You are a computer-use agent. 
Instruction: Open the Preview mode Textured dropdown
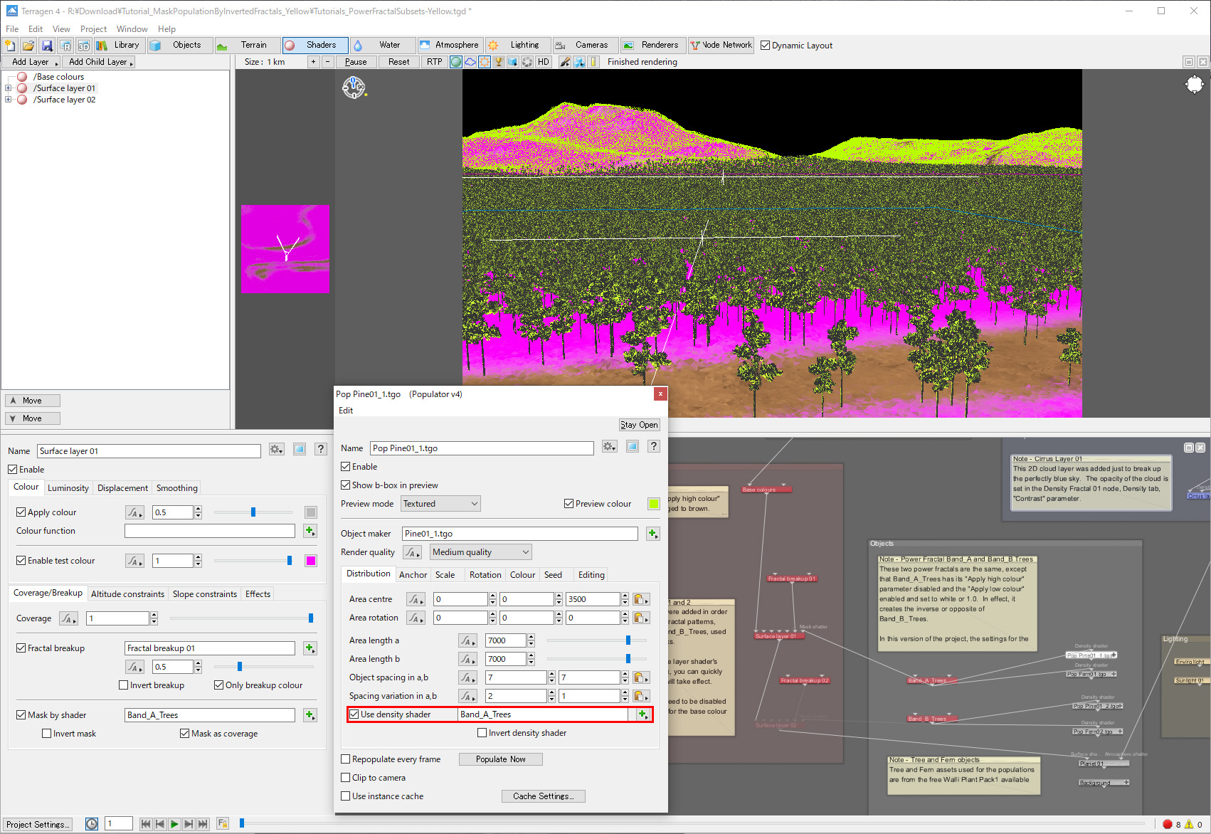(440, 504)
